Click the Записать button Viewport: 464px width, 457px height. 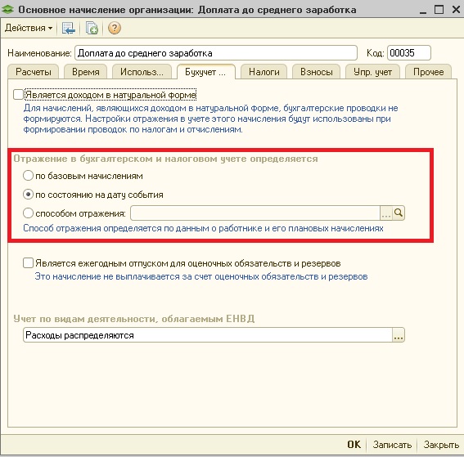[x=392, y=444]
